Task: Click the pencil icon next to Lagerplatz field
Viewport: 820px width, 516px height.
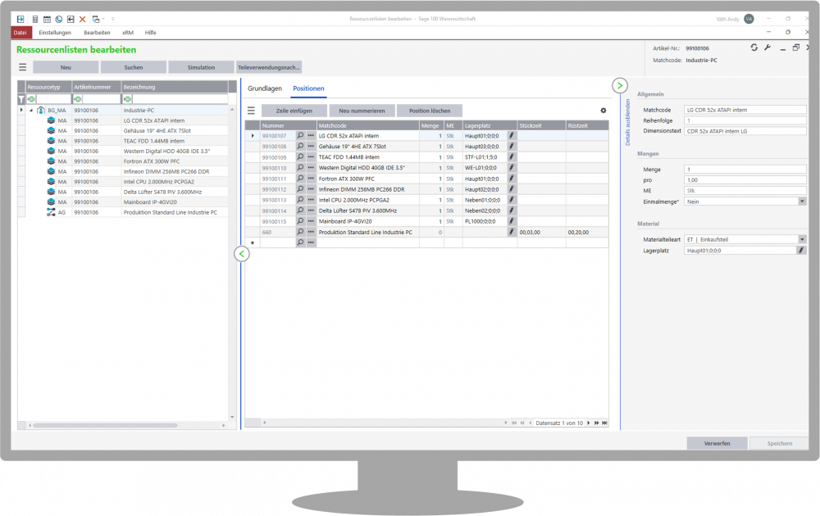Action: tap(801, 251)
